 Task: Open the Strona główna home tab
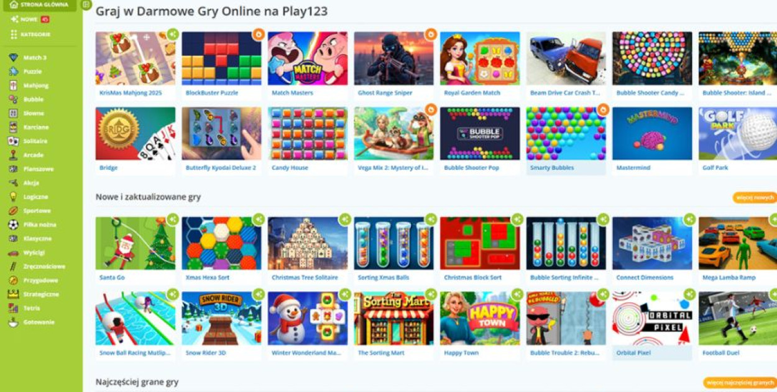[x=39, y=5]
